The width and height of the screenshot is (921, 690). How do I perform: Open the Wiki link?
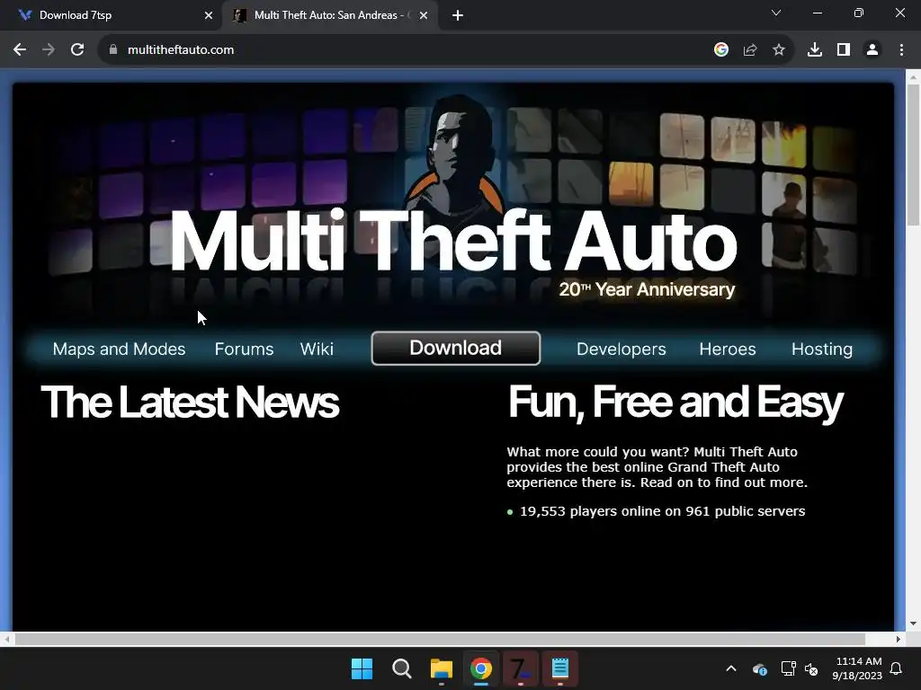tap(317, 349)
